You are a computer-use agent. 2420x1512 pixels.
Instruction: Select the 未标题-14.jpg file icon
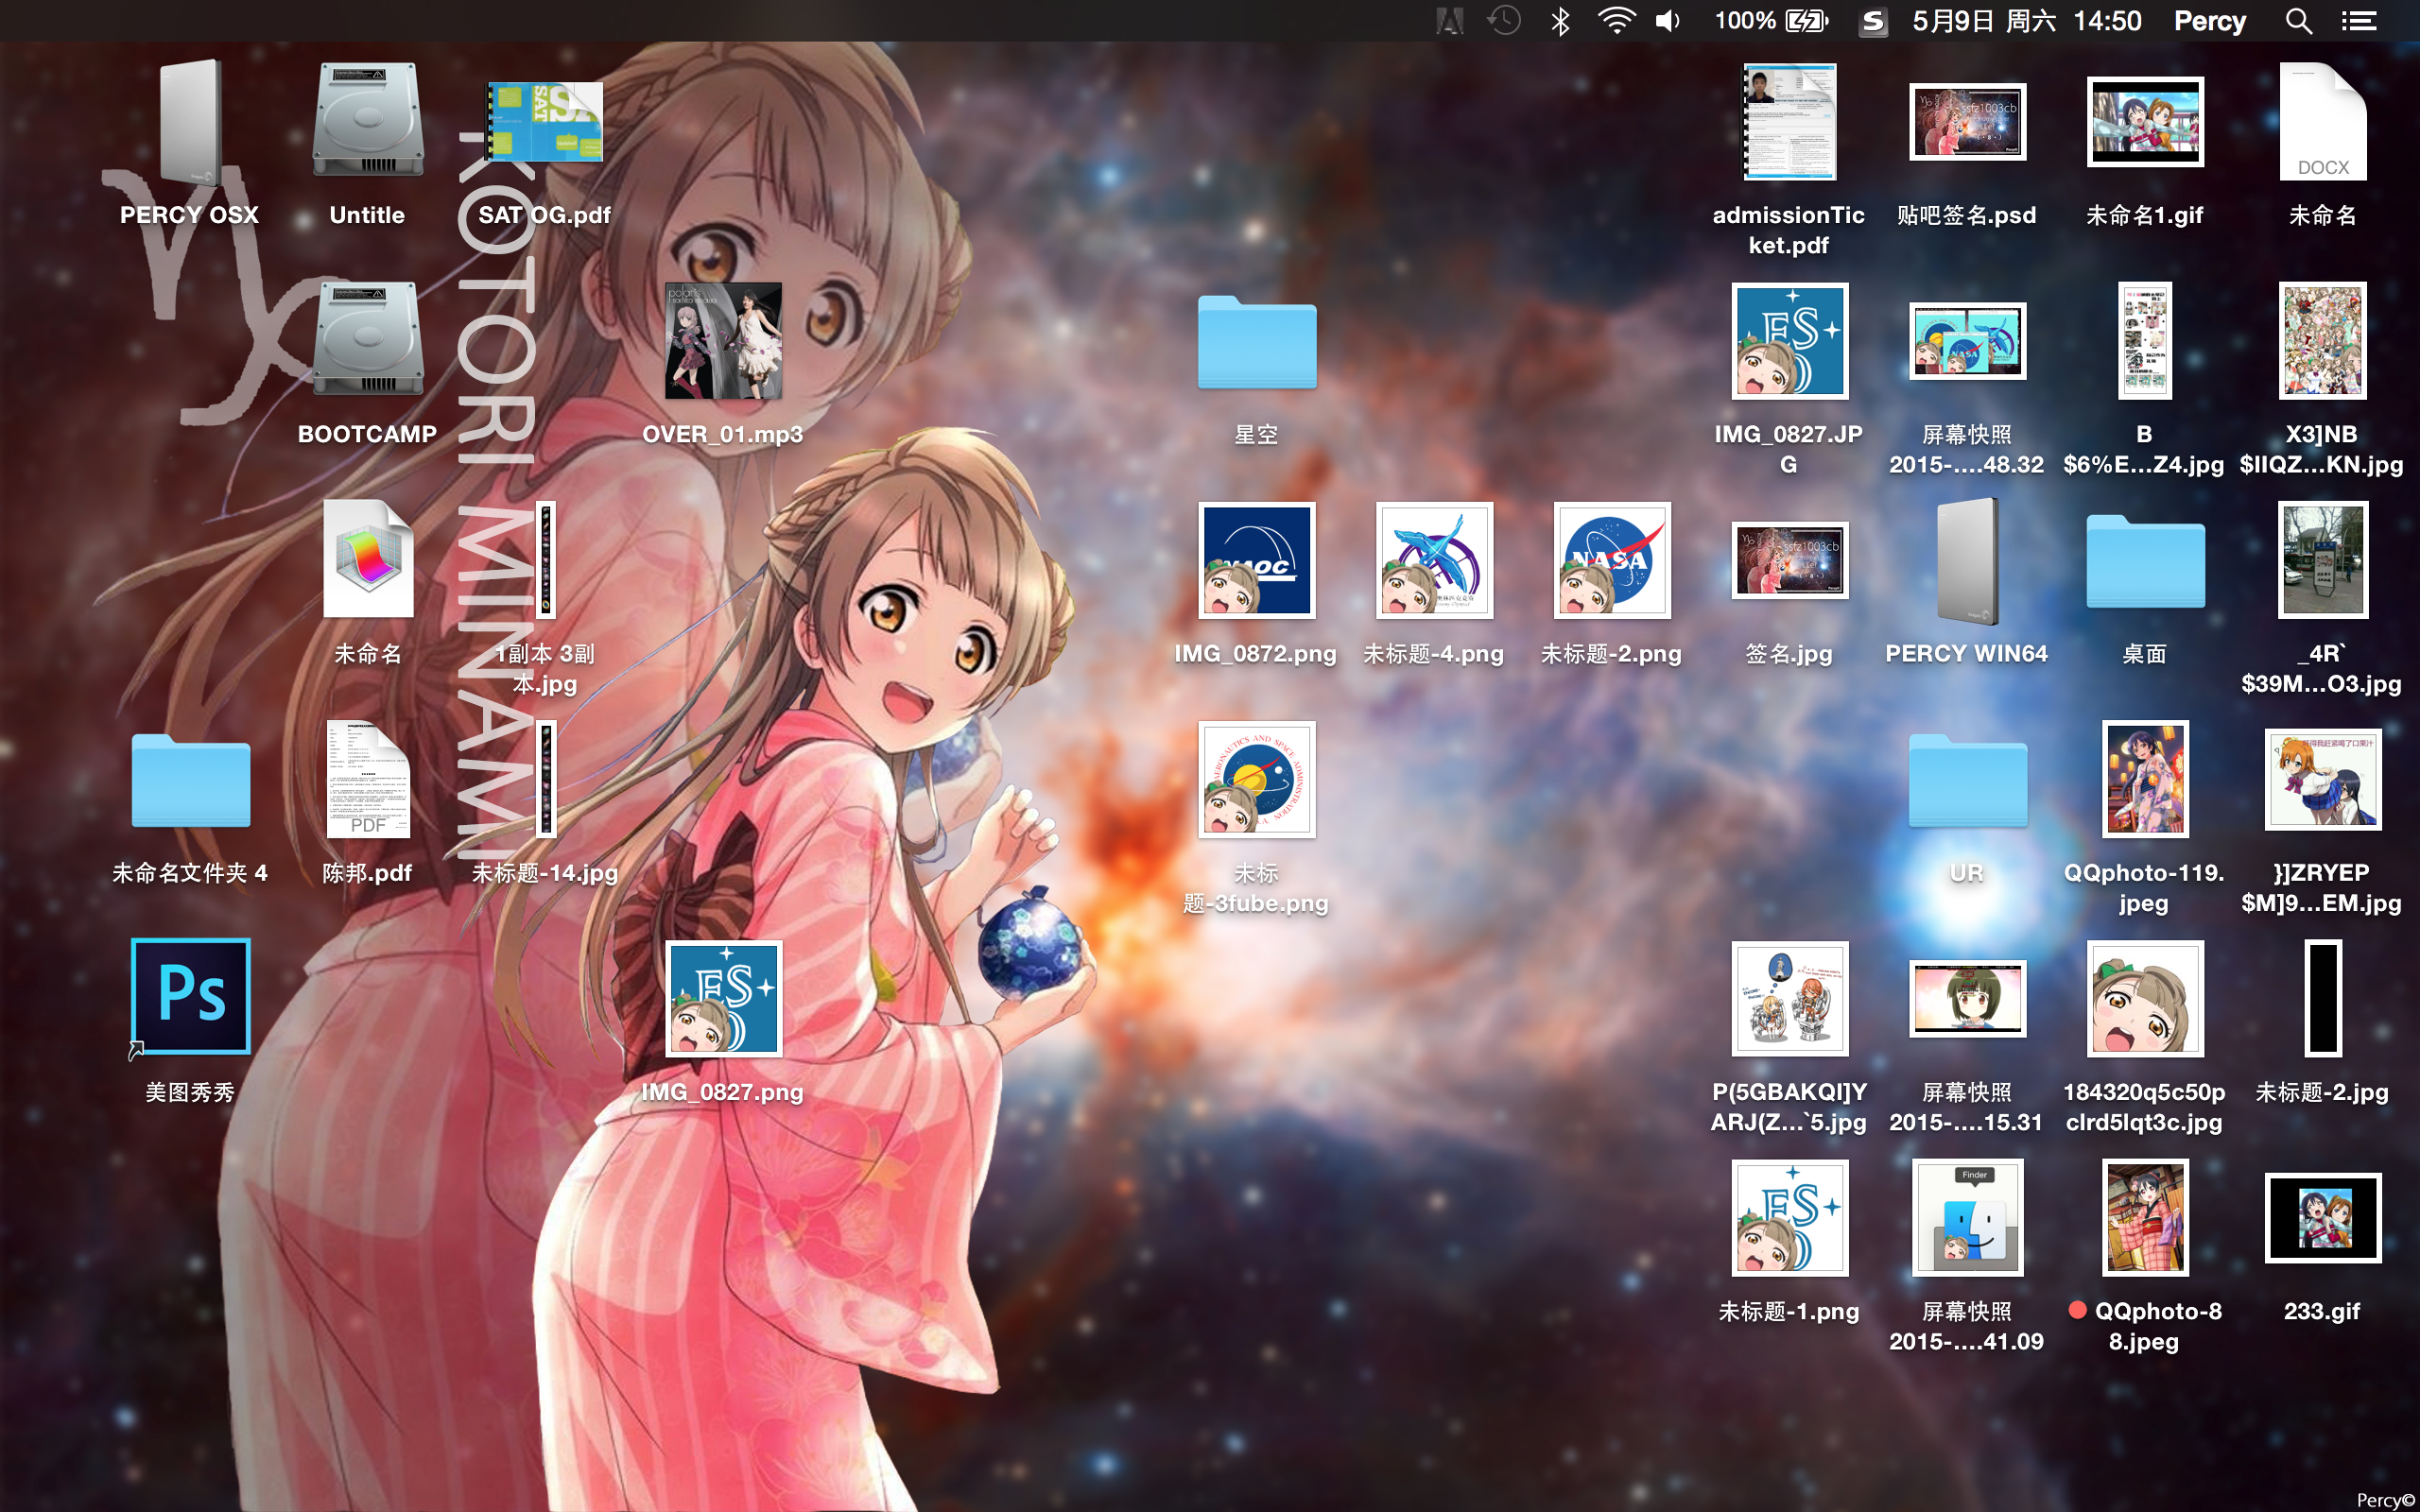[x=546, y=779]
